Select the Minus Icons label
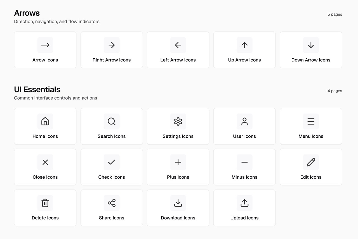Screen dimensions: 358x239 click(244, 177)
